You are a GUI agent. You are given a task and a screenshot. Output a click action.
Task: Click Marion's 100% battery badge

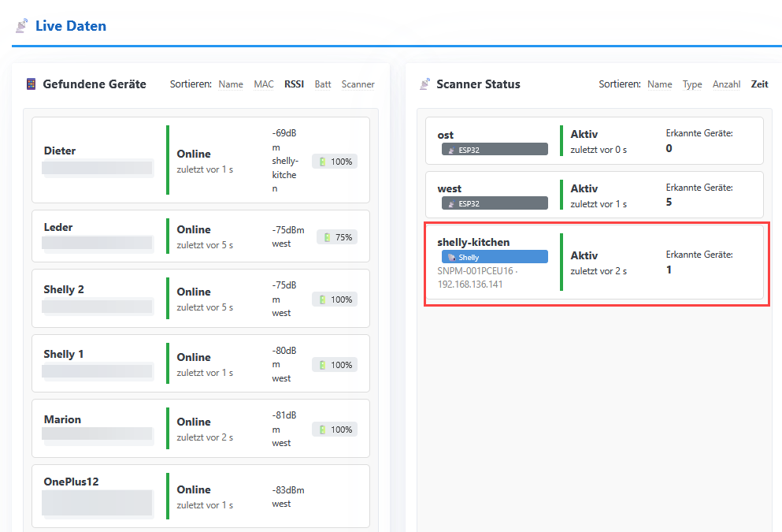click(335, 430)
